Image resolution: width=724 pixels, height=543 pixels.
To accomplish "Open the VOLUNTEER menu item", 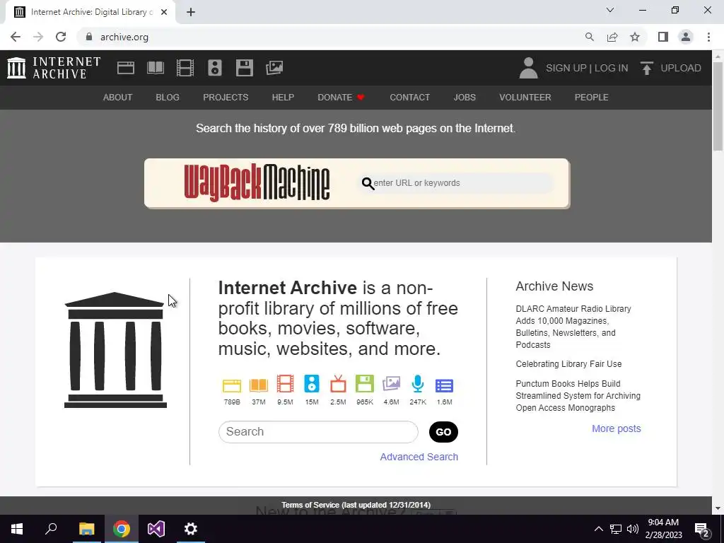I will [525, 98].
